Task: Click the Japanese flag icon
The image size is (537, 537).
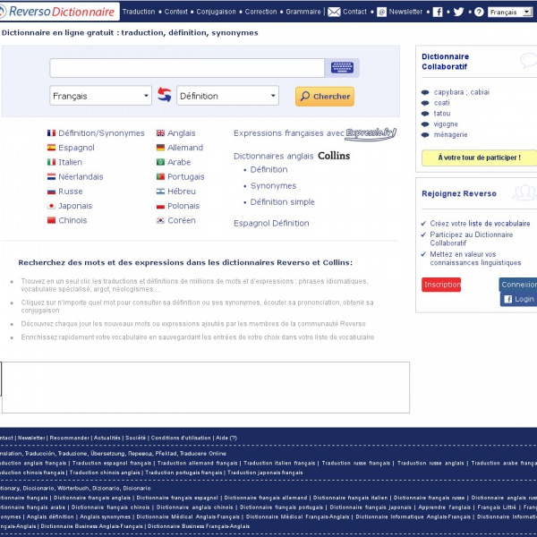Action: click(x=51, y=206)
